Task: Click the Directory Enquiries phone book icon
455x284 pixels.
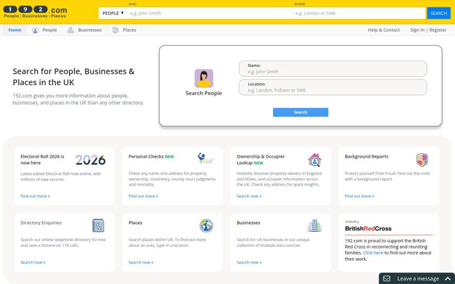Action: click(x=99, y=226)
